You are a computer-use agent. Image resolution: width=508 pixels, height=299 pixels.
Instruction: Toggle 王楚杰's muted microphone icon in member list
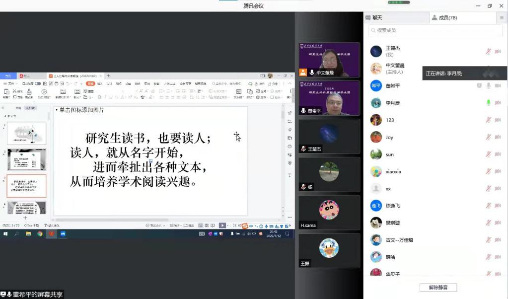(489, 52)
